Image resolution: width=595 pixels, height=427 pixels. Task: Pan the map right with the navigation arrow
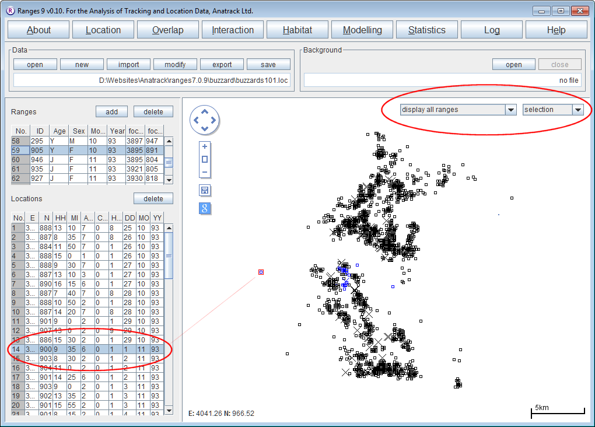point(213,121)
